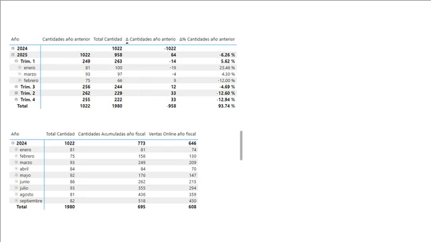Select the '958' Total Cantidad cell for 2025
Image resolution: width=431 pixels, height=242 pixels.
point(119,55)
